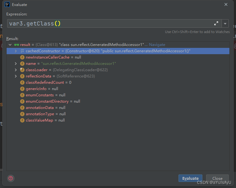The width and height of the screenshot is (236, 188).
Task: Select the annotationType = null row
Action: point(118,114)
